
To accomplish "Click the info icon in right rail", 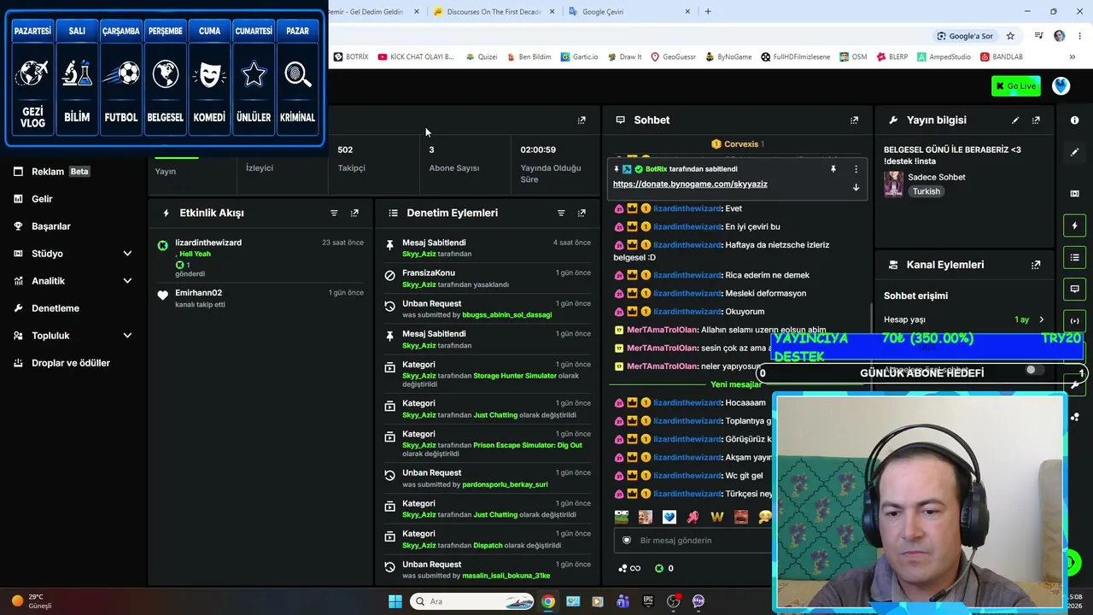I will coord(1074,120).
